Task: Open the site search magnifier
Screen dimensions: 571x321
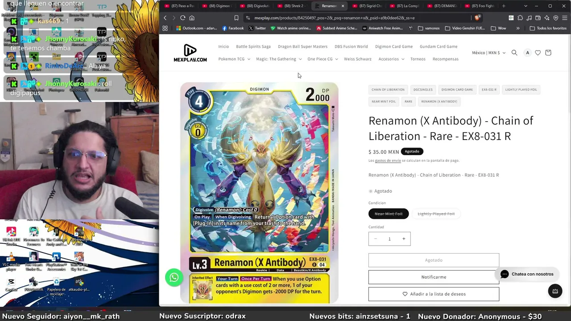Action: (x=514, y=53)
